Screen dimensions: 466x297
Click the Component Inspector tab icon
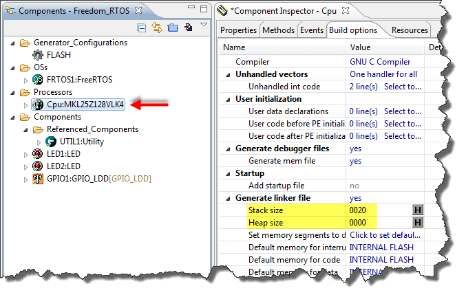point(222,11)
